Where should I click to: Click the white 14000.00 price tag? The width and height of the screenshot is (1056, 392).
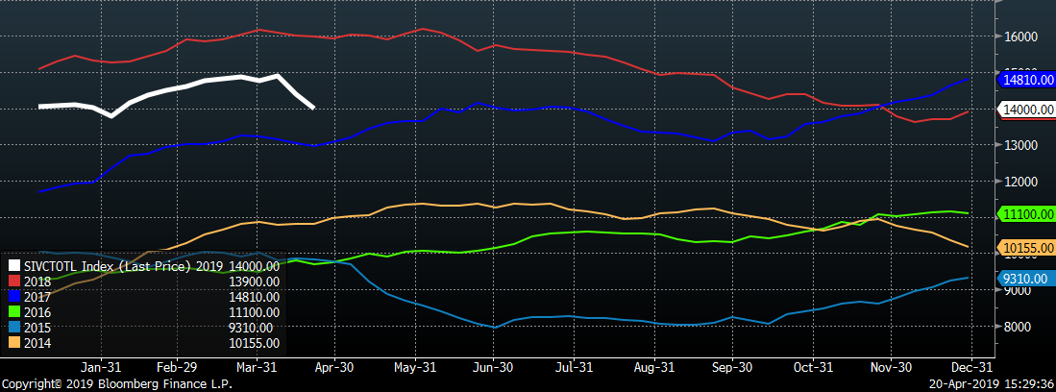(x=1029, y=110)
